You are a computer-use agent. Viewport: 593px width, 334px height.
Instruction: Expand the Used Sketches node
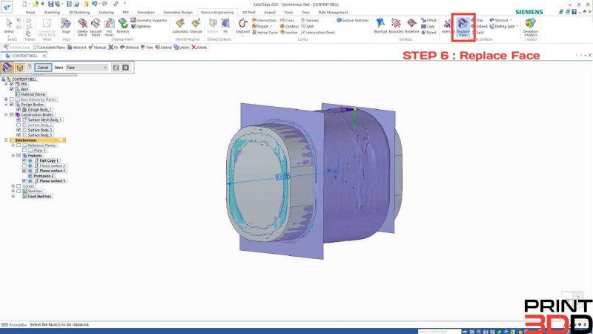point(13,196)
